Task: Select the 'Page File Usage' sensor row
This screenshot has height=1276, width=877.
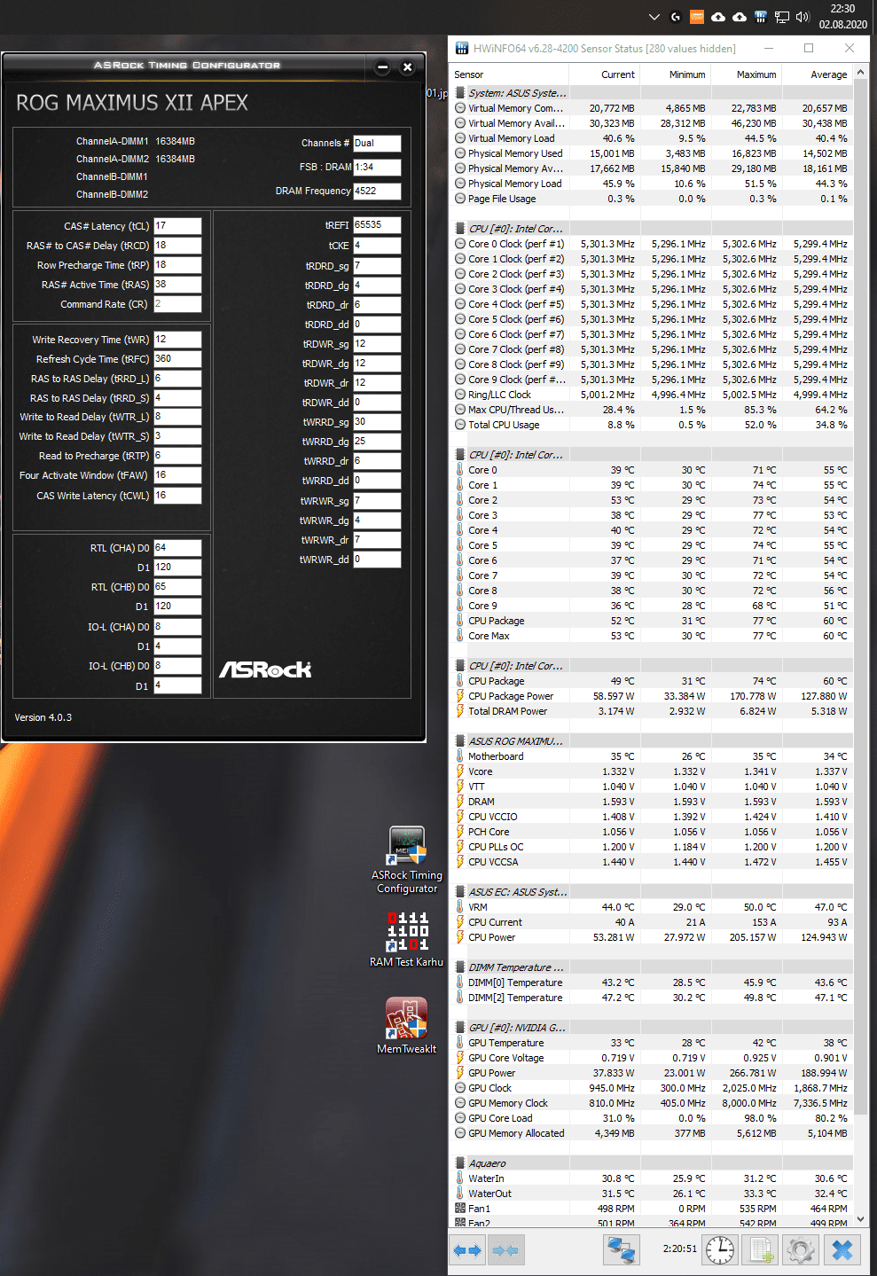Action: tap(651, 199)
